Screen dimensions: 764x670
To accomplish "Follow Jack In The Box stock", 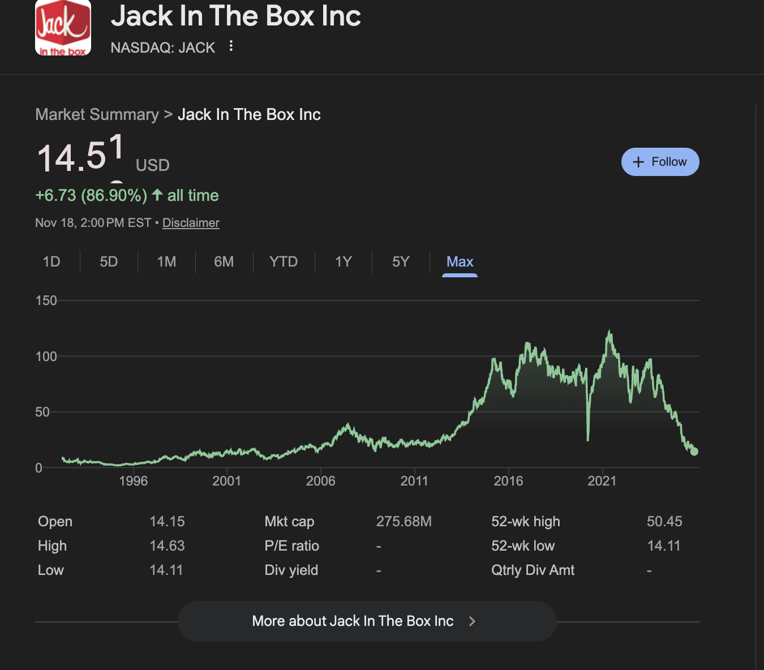I will click(x=660, y=162).
